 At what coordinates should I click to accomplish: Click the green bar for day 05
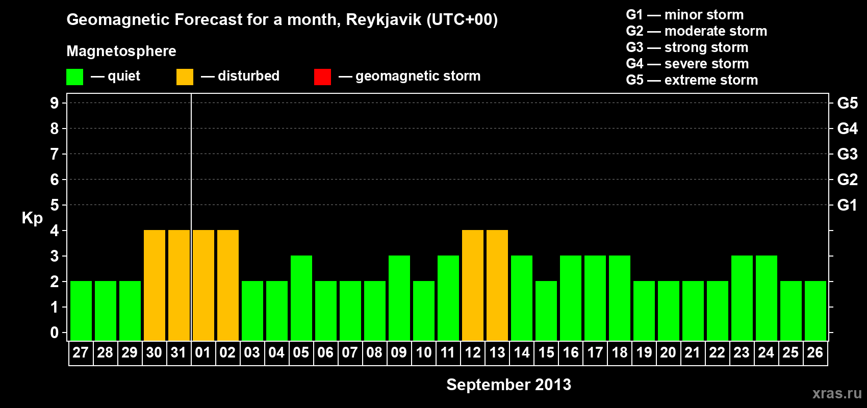(x=301, y=298)
